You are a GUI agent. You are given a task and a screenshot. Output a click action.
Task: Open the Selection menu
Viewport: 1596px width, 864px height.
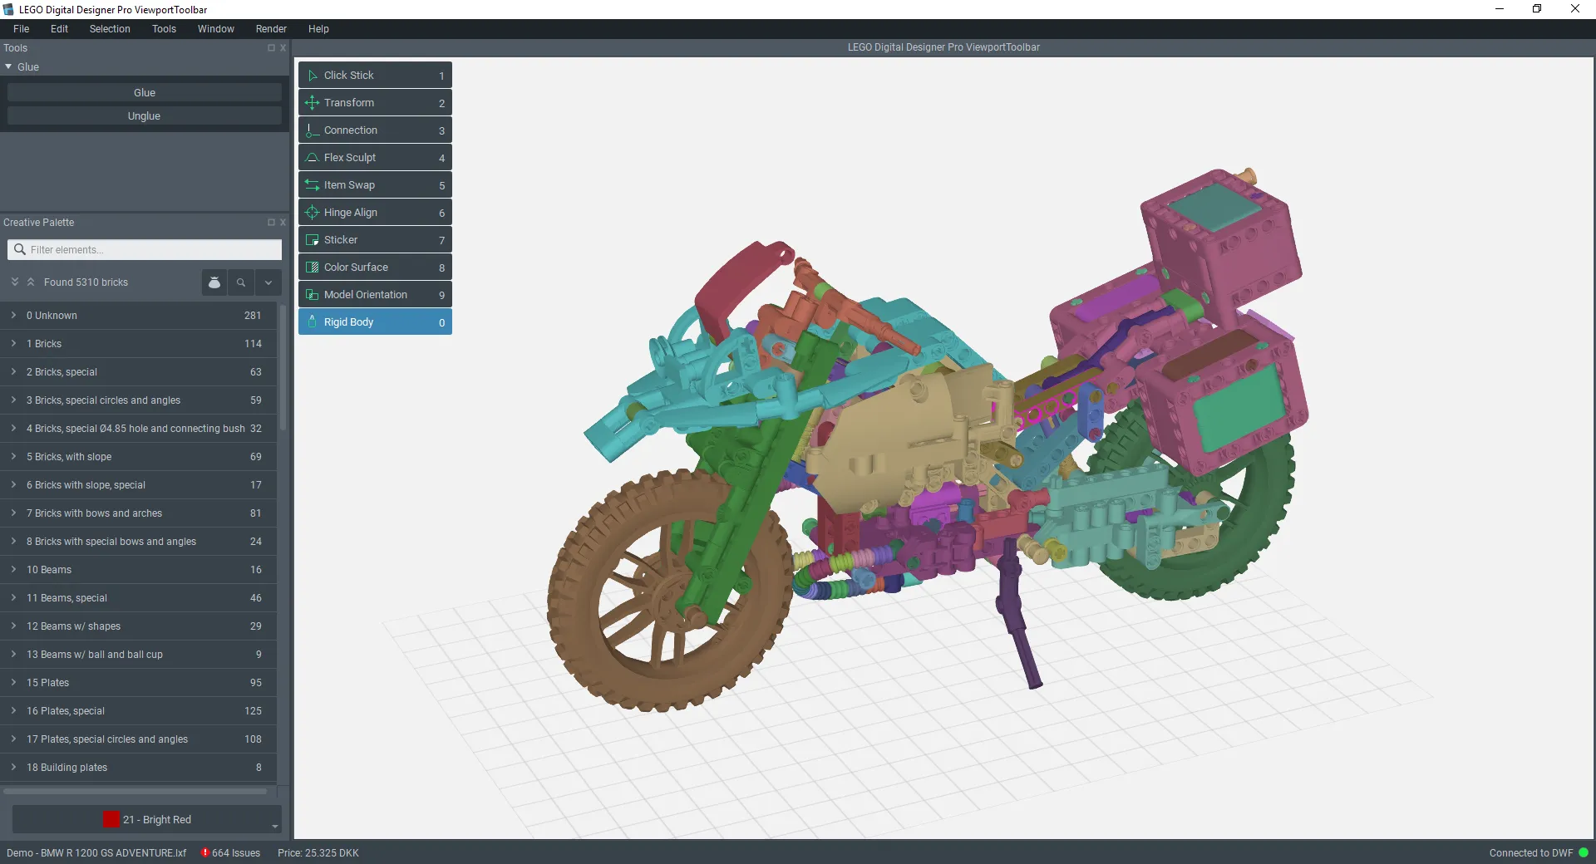(x=110, y=28)
